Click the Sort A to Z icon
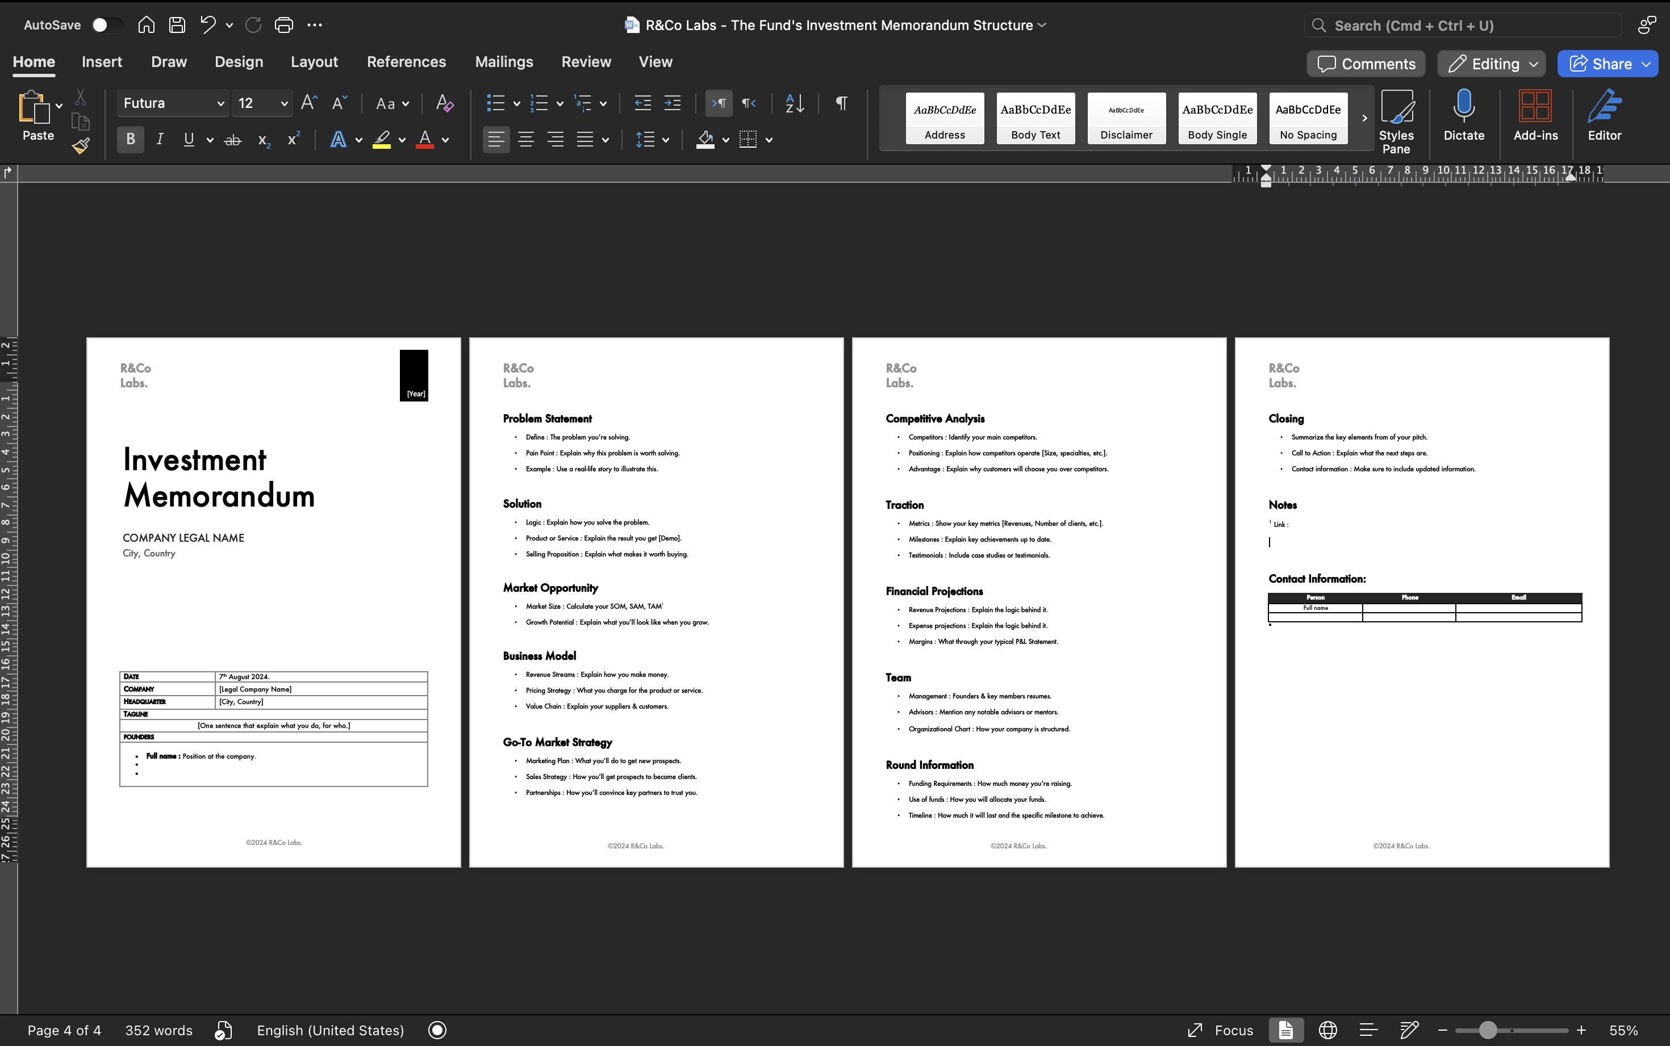The height and width of the screenshot is (1046, 1670). pyautogui.click(x=794, y=103)
